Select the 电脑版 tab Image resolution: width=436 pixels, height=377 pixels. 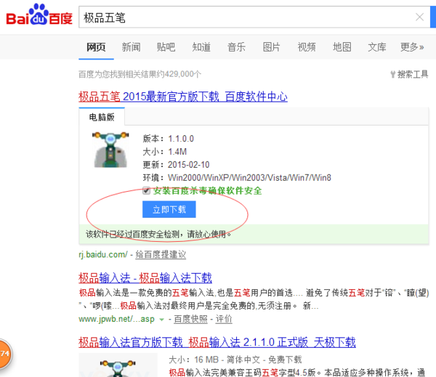102,117
